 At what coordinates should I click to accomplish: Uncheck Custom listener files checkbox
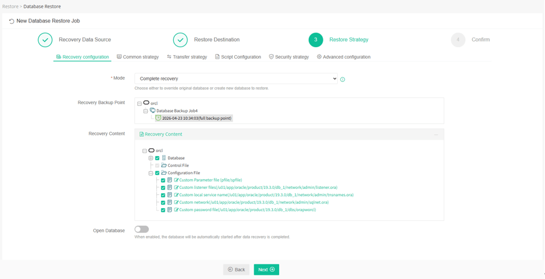[163, 188]
